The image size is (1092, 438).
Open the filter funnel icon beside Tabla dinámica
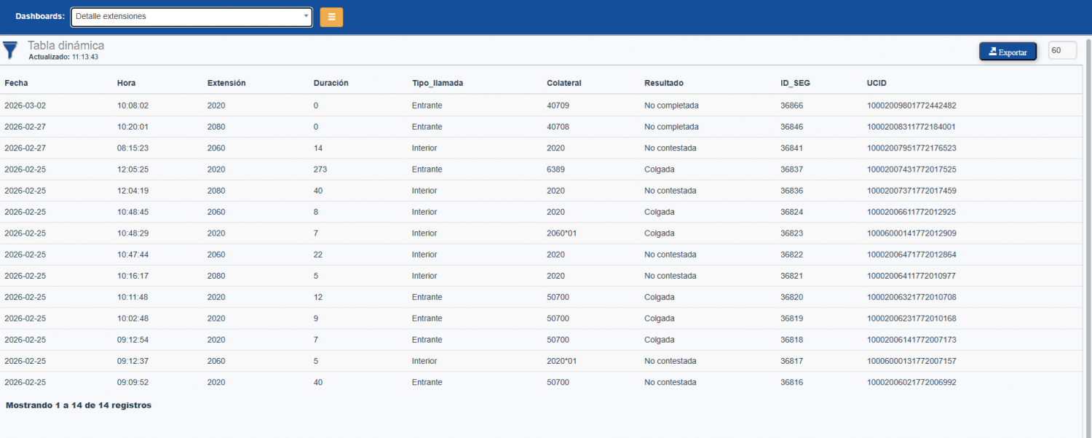coord(10,49)
